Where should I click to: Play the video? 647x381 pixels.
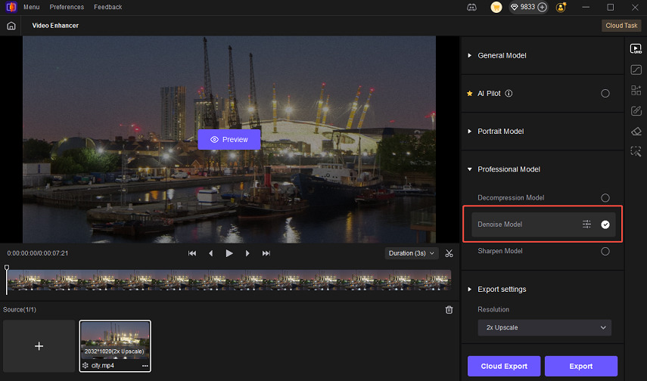[x=229, y=253]
